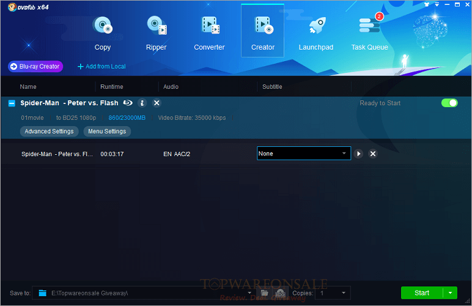Expand the Save to path dropdown arrow

coord(249,293)
